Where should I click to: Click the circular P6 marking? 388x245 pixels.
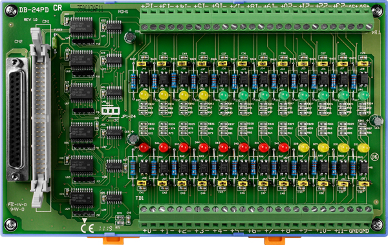374,156
